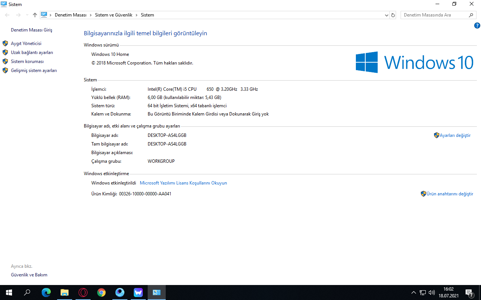The image size is (481, 300).
Task: Open clock showing 16:02
Action: [449, 292]
